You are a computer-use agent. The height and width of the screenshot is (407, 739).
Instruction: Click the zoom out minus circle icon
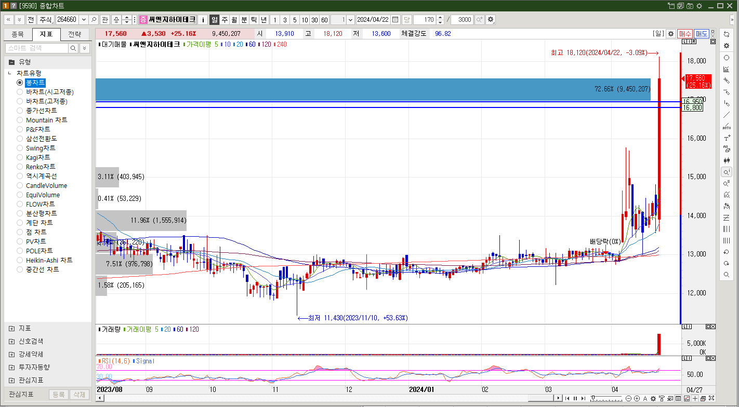tap(628, 398)
